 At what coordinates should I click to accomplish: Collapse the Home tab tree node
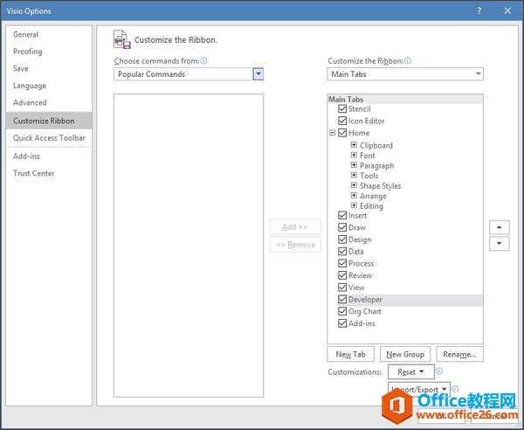[x=332, y=133]
